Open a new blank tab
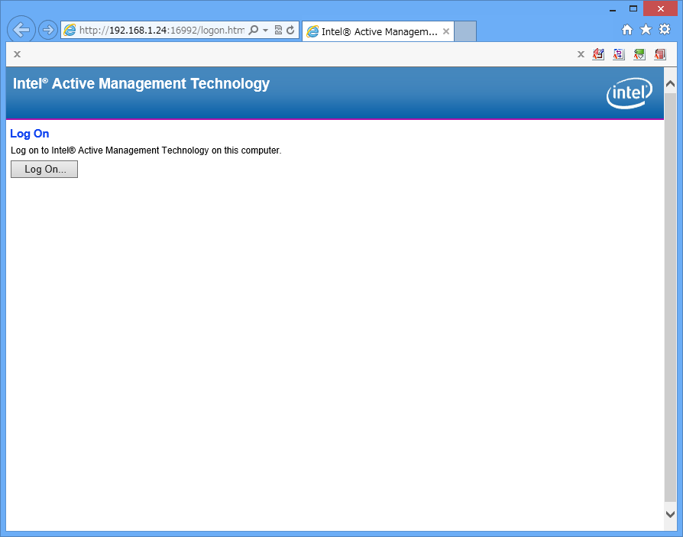The image size is (683, 537). [x=465, y=31]
